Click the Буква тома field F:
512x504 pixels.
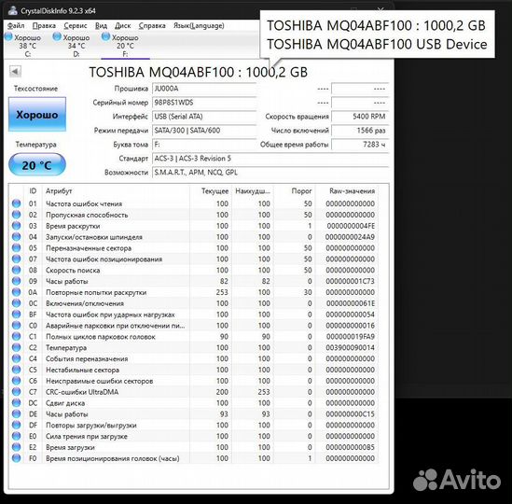coord(204,145)
